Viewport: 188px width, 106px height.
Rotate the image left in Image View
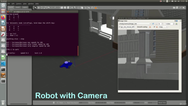pyautogui.click(x=150, y=27)
